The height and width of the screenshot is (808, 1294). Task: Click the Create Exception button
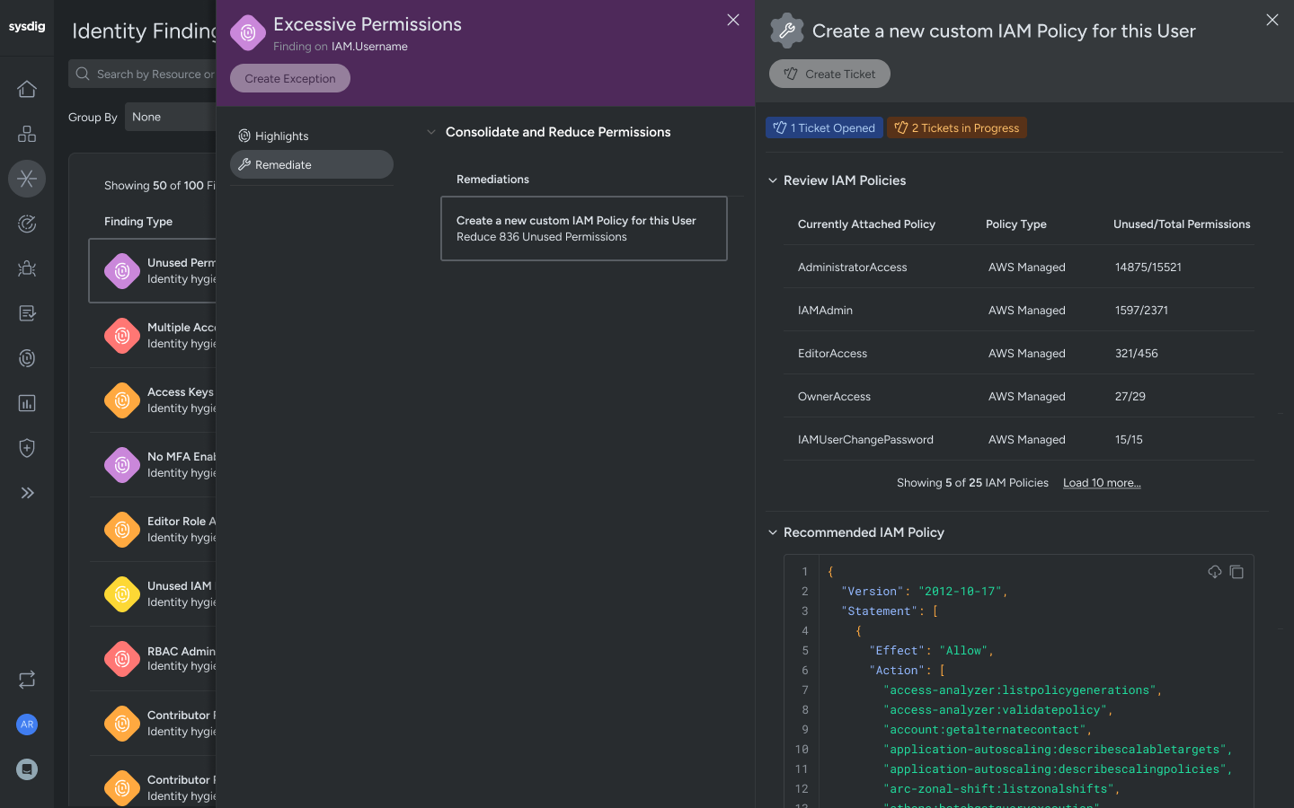(290, 78)
